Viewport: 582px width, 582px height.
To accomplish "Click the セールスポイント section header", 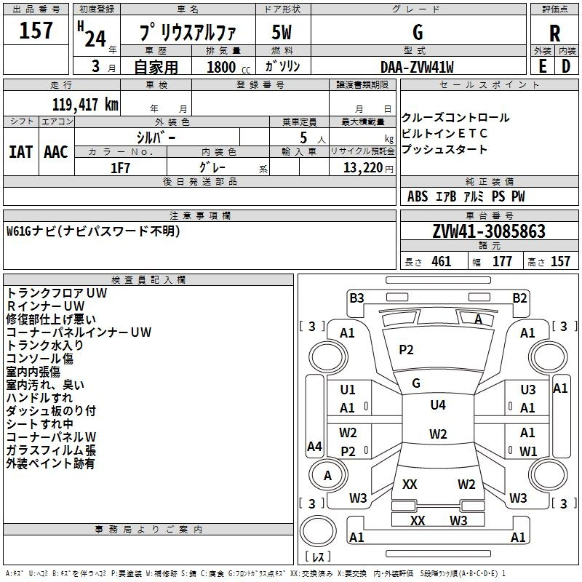I will tap(489, 85).
